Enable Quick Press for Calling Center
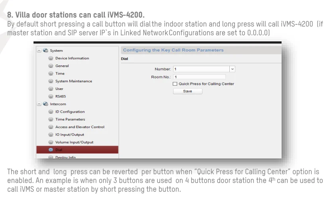 175,84
